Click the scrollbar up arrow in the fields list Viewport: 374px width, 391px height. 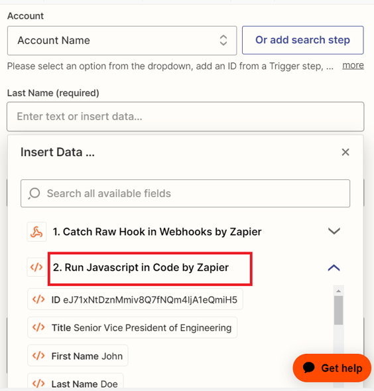click(x=338, y=291)
